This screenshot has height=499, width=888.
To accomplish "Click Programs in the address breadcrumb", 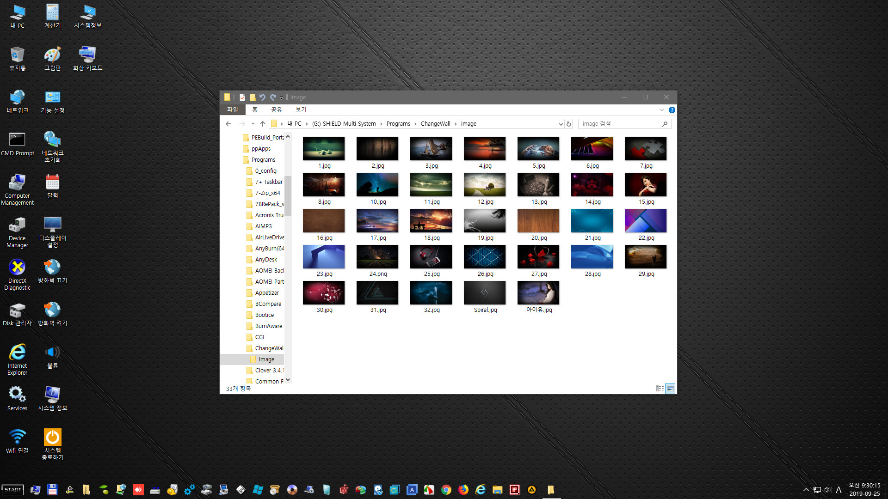I will 398,124.
